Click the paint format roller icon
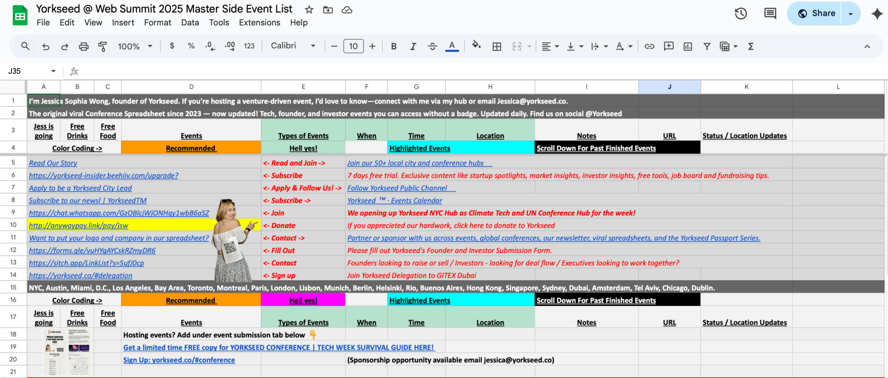888x378 pixels. click(103, 46)
